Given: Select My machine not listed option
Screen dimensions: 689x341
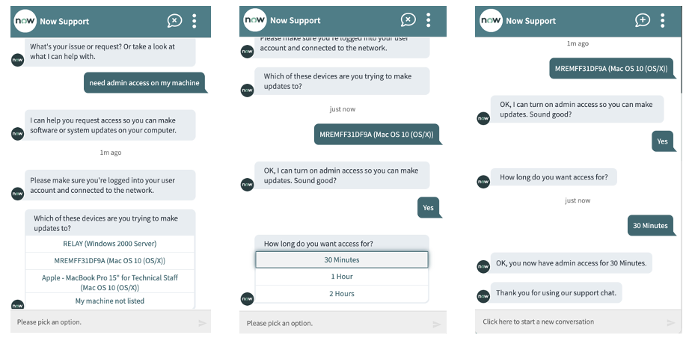Looking at the screenshot, I should coord(110,301).
